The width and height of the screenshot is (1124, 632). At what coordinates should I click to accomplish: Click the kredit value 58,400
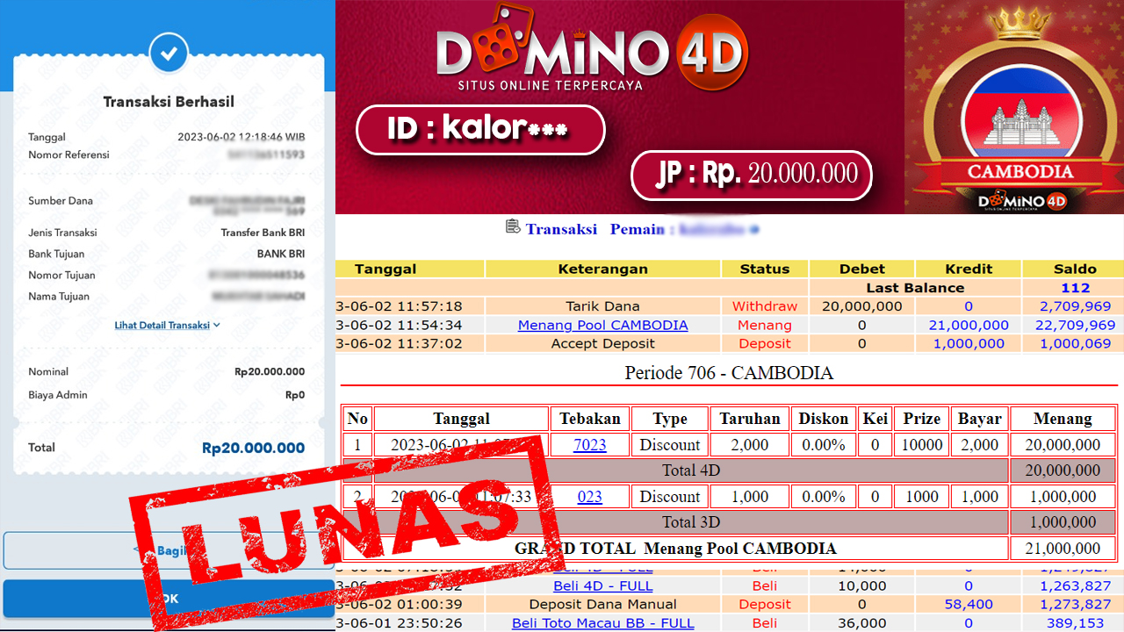pyautogui.click(x=969, y=604)
